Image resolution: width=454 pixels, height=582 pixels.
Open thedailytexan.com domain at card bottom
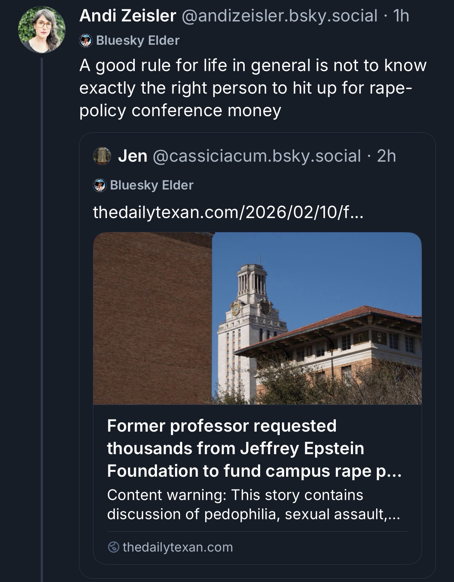[178, 547]
